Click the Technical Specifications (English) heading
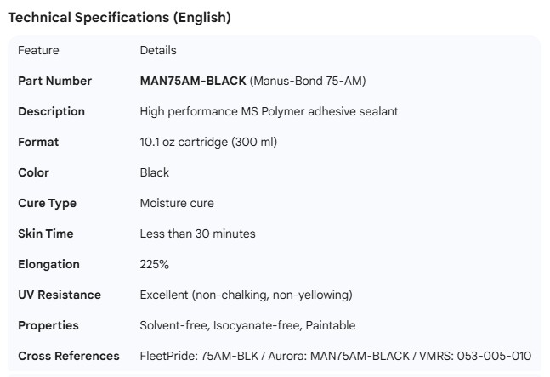 119,17
